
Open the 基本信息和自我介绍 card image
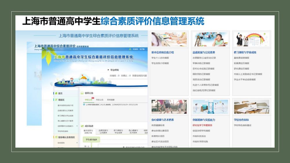169,39
